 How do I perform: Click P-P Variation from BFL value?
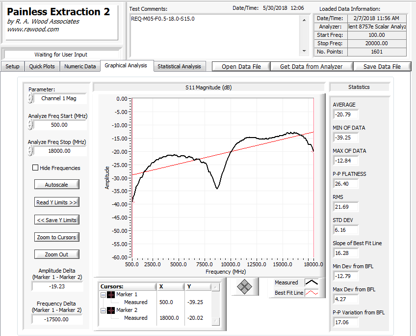point(346,322)
